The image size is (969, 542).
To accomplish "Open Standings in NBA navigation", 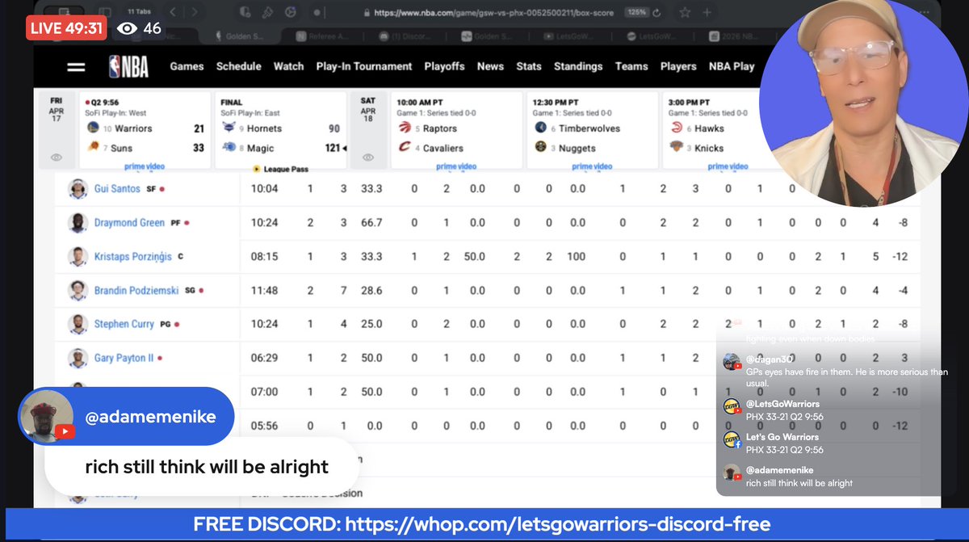I will point(578,66).
